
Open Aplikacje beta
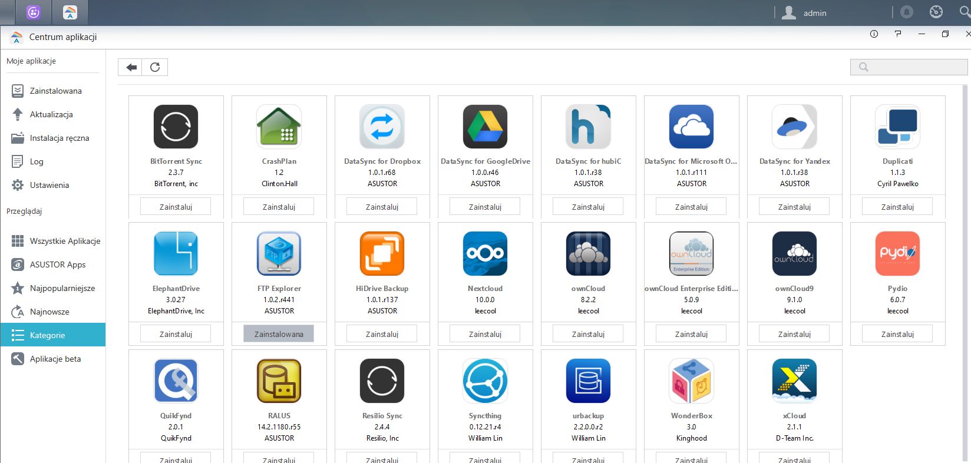(x=53, y=359)
